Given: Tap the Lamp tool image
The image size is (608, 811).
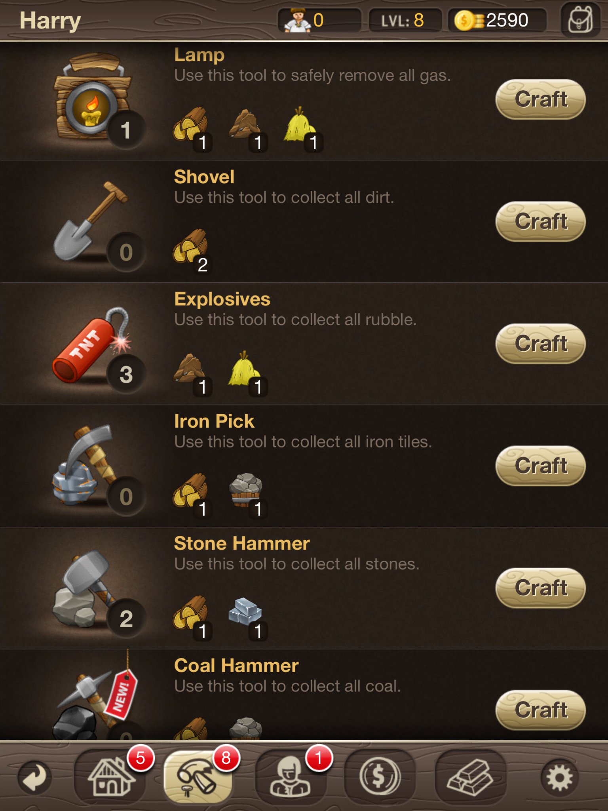Looking at the screenshot, I should pyautogui.click(x=93, y=97).
